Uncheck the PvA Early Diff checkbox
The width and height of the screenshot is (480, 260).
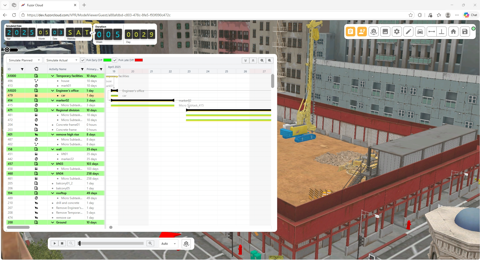click(x=83, y=60)
